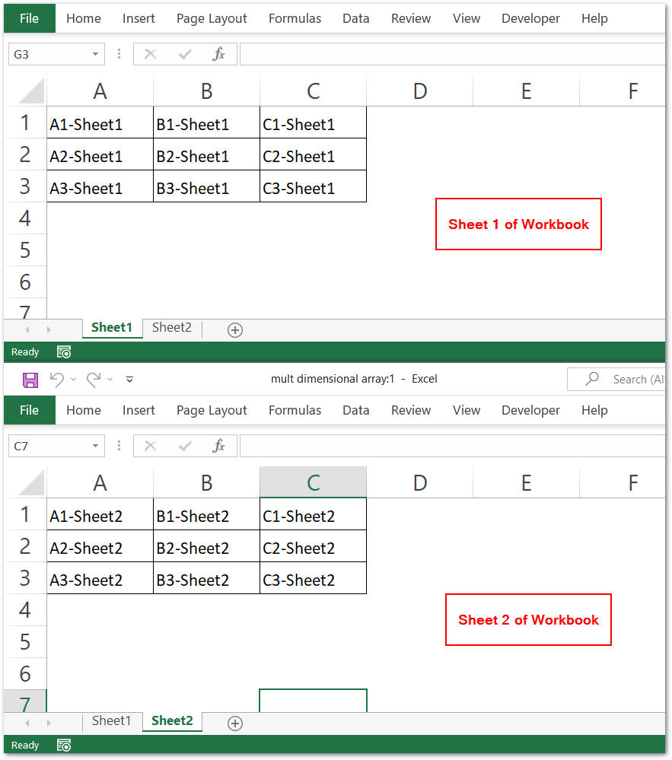Click the search magnifier icon
This screenshot has height=760, width=672.
pos(591,379)
